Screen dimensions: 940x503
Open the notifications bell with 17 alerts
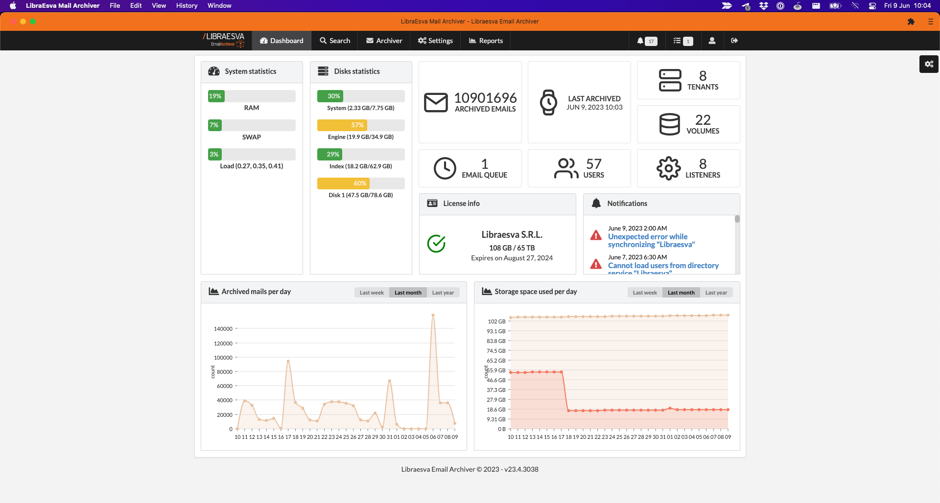[x=647, y=41]
